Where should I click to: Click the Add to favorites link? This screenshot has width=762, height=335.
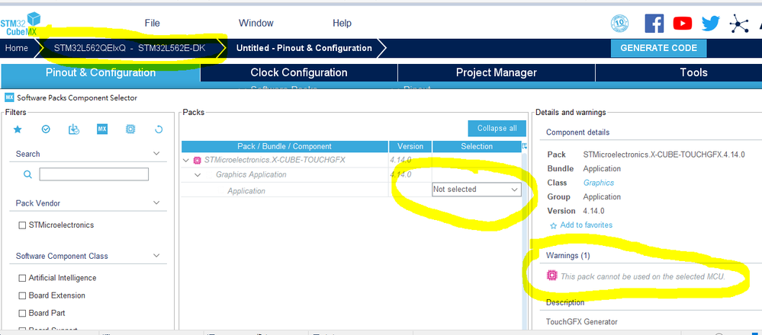pyautogui.click(x=586, y=225)
